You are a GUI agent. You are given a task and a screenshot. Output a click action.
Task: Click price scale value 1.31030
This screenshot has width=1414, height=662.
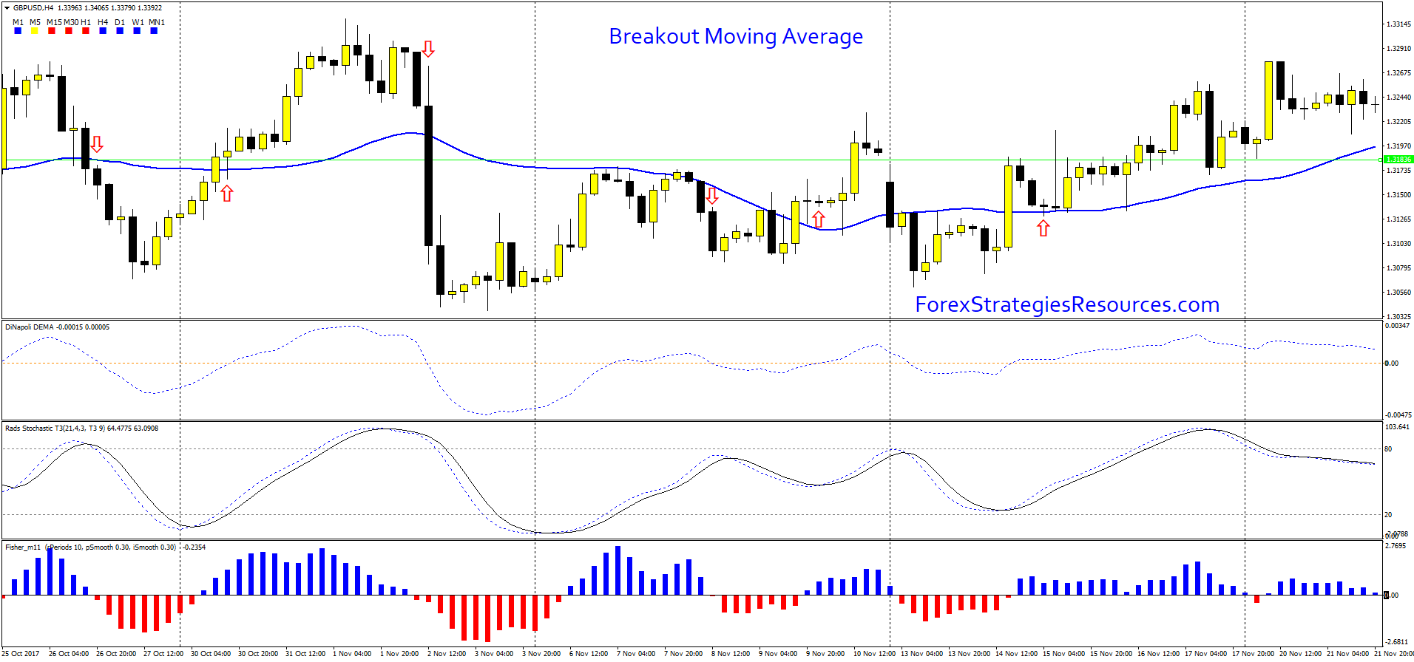click(x=1398, y=244)
